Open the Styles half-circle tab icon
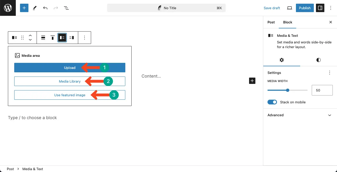 319,60
